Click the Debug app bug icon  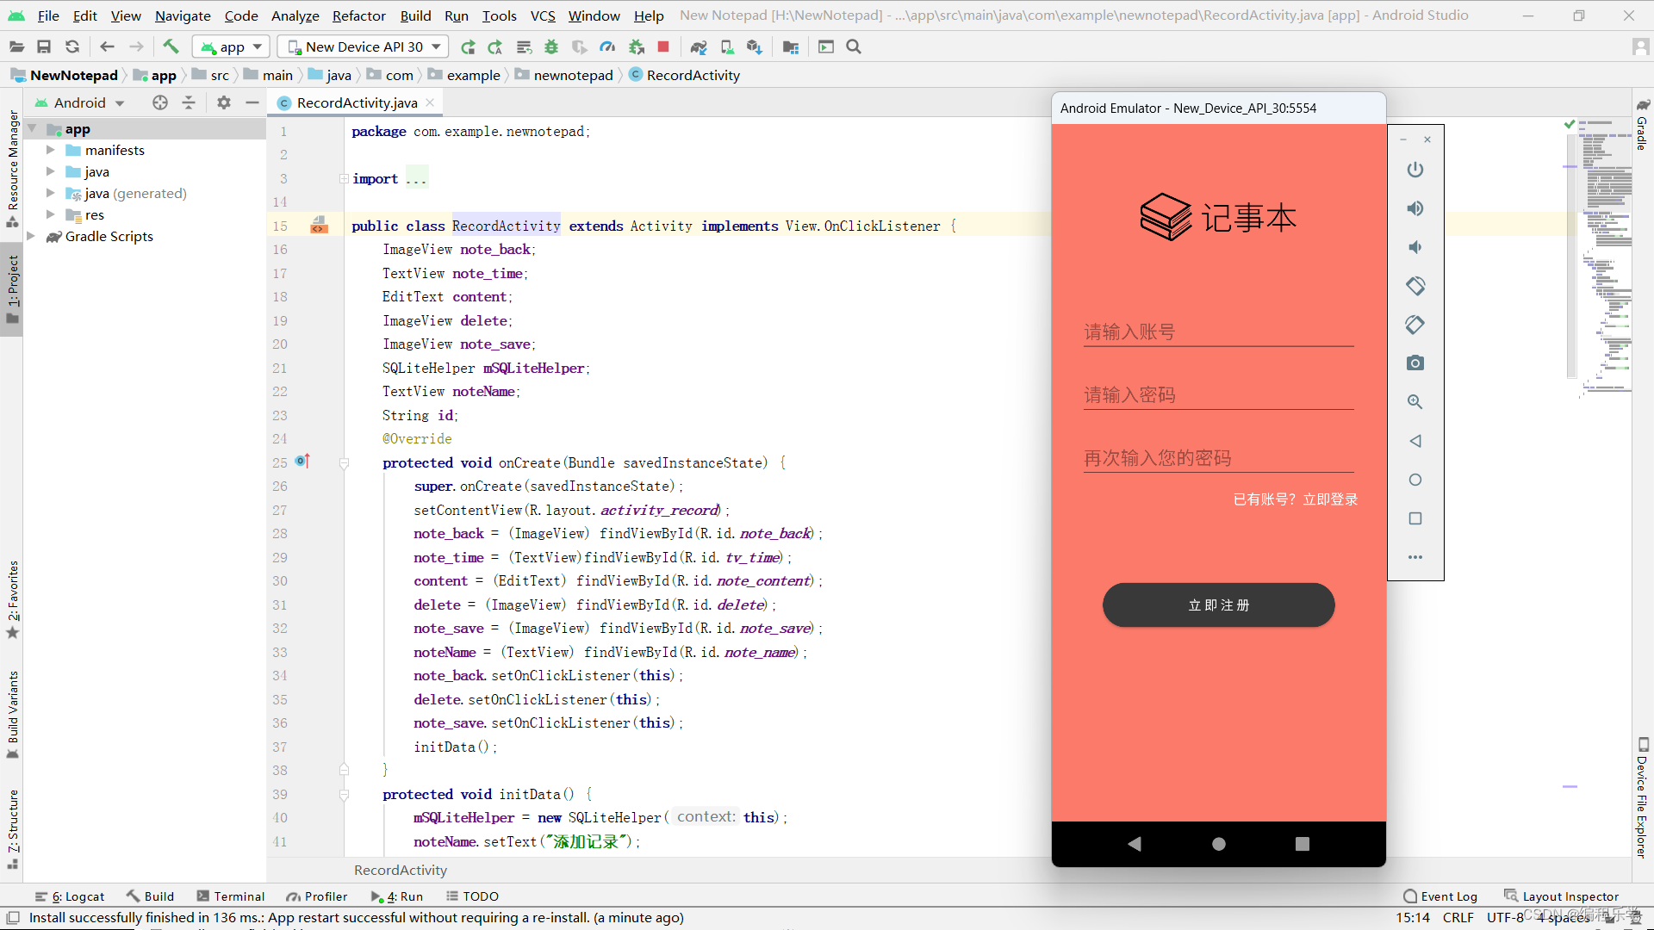point(551,46)
